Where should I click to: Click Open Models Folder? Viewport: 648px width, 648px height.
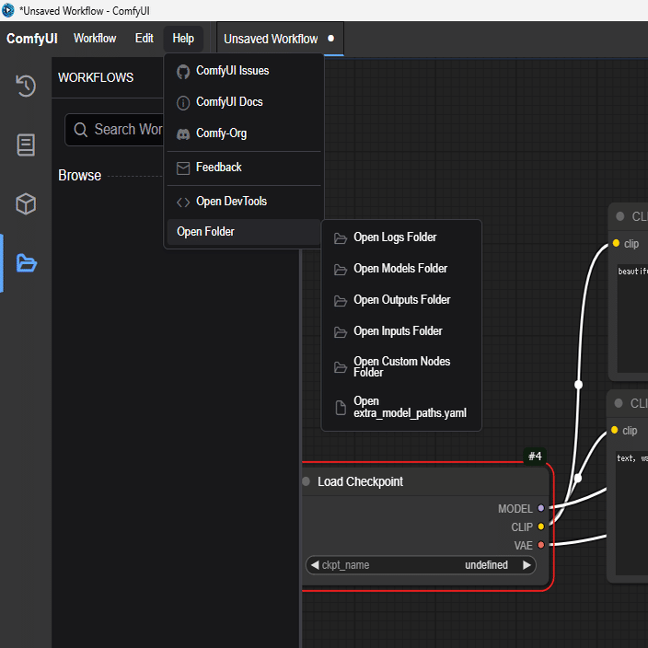tap(401, 269)
